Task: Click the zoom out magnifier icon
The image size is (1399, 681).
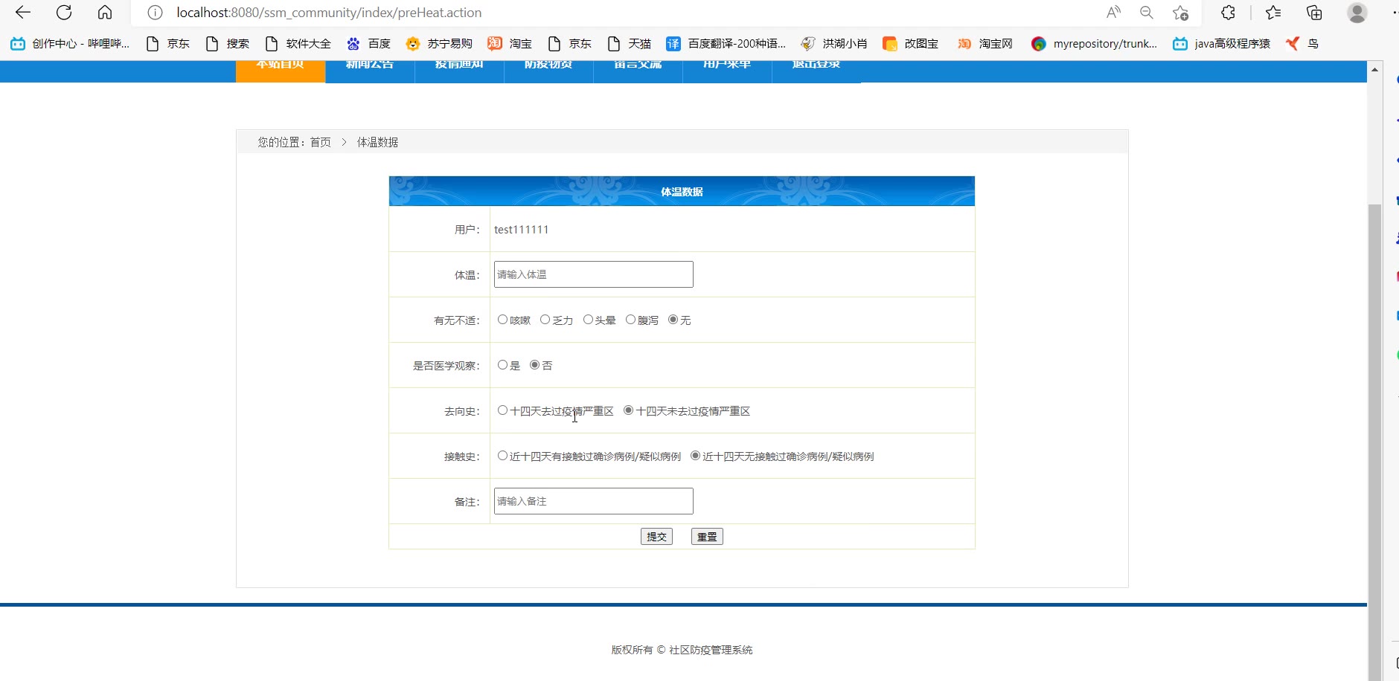Action: pos(1147,13)
